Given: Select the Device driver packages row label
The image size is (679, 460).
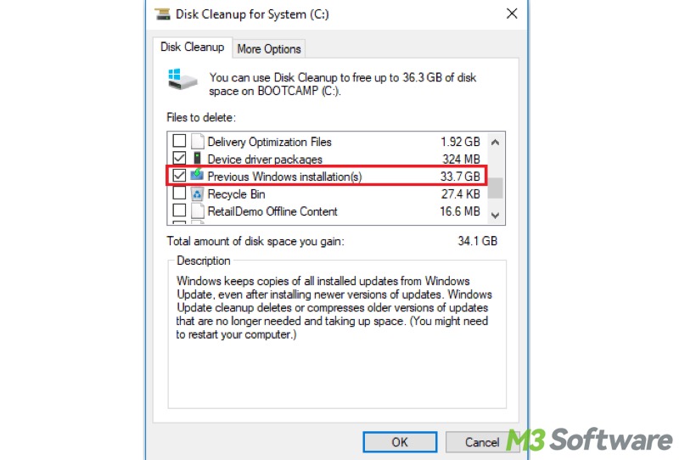Looking at the screenshot, I should (265, 160).
